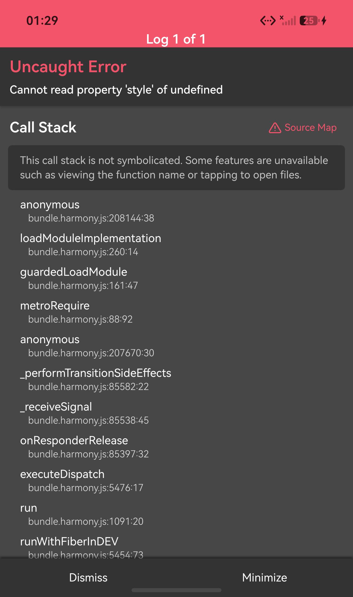Tap the Uncaught Error message heading

click(x=68, y=67)
